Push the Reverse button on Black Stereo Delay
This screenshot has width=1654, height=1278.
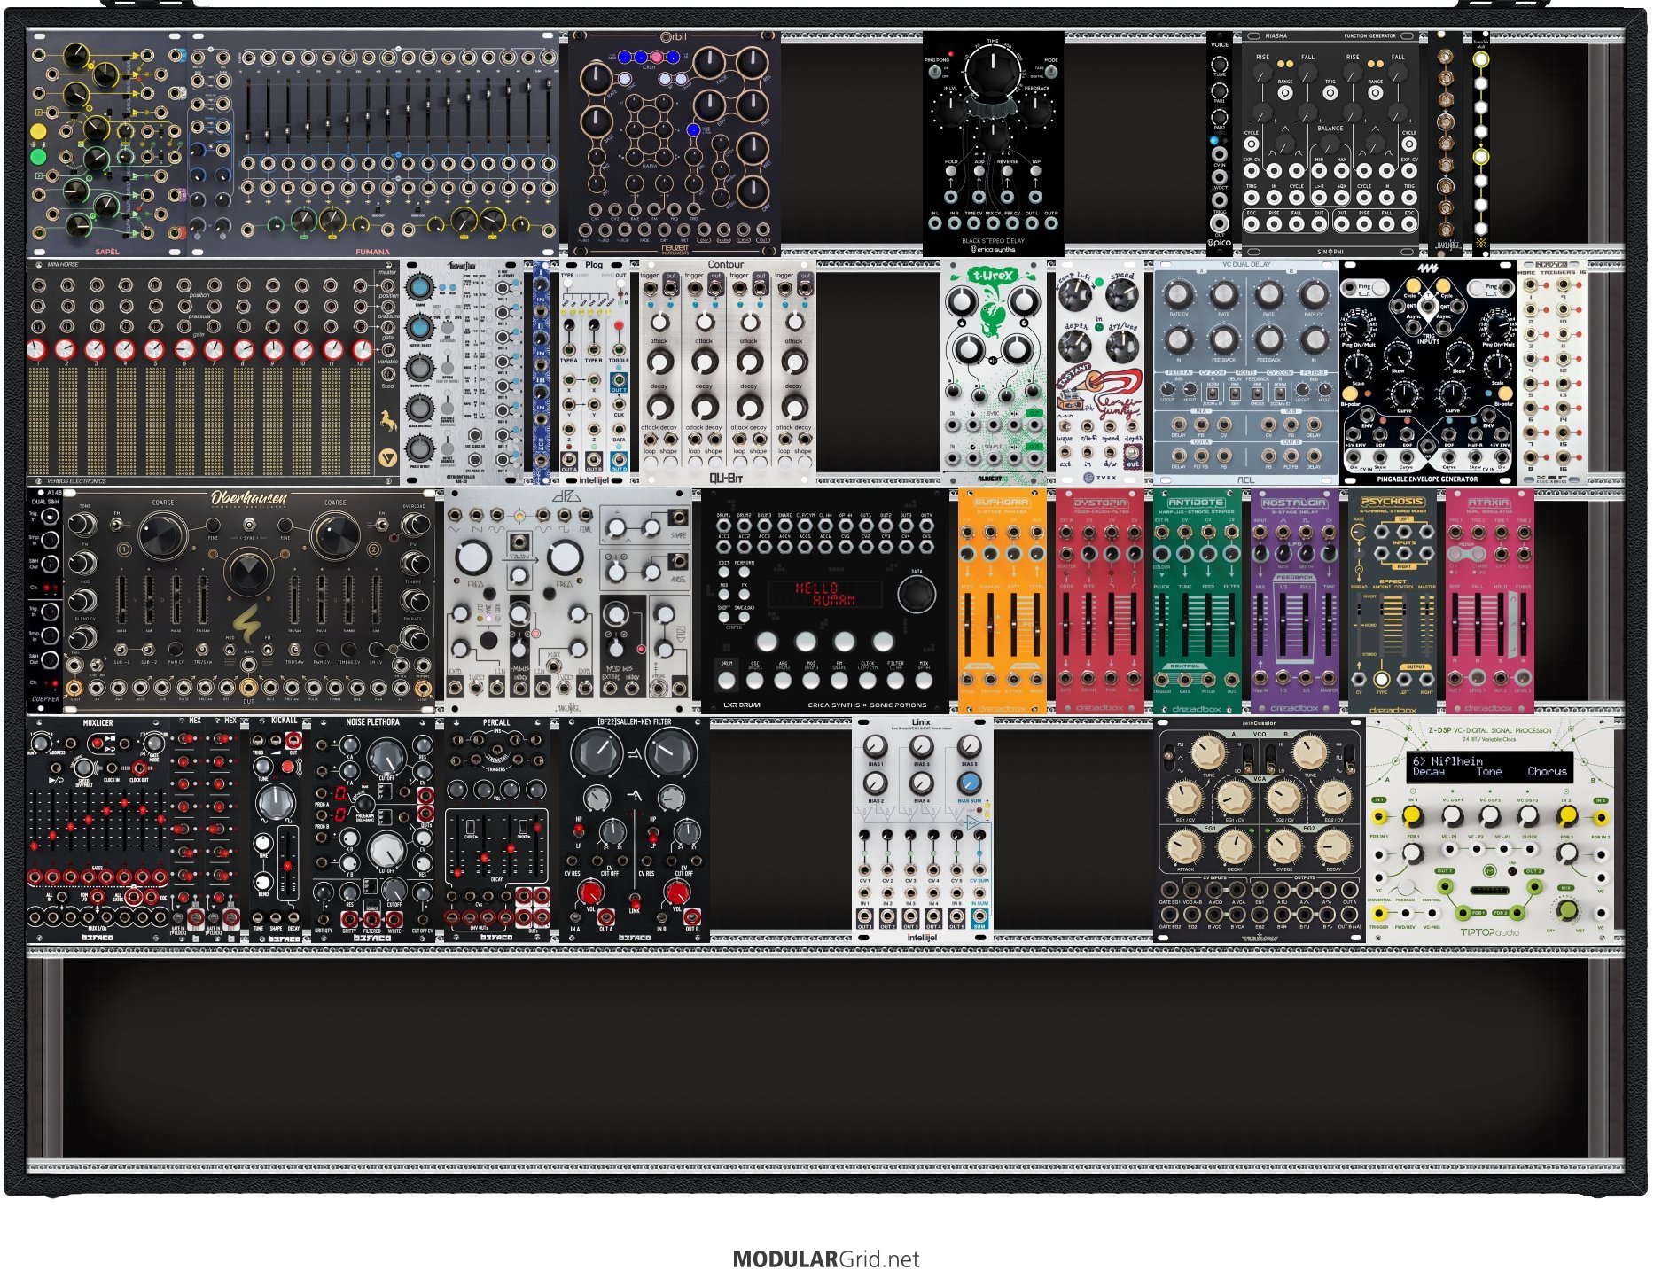pos(1007,173)
